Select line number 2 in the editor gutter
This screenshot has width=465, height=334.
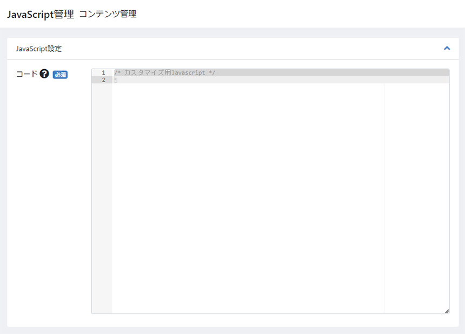click(103, 80)
